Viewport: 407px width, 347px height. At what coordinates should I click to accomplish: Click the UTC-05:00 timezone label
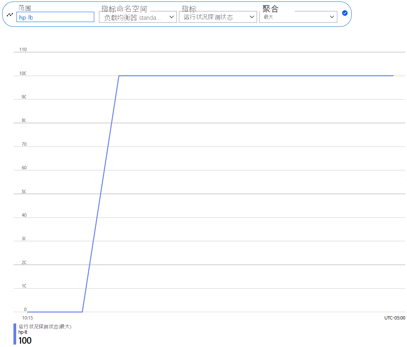395,318
